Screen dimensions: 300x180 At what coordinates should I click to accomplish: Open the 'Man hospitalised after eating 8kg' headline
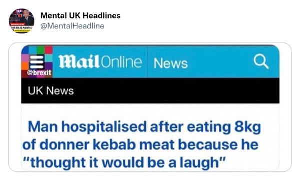(x=144, y=127)
